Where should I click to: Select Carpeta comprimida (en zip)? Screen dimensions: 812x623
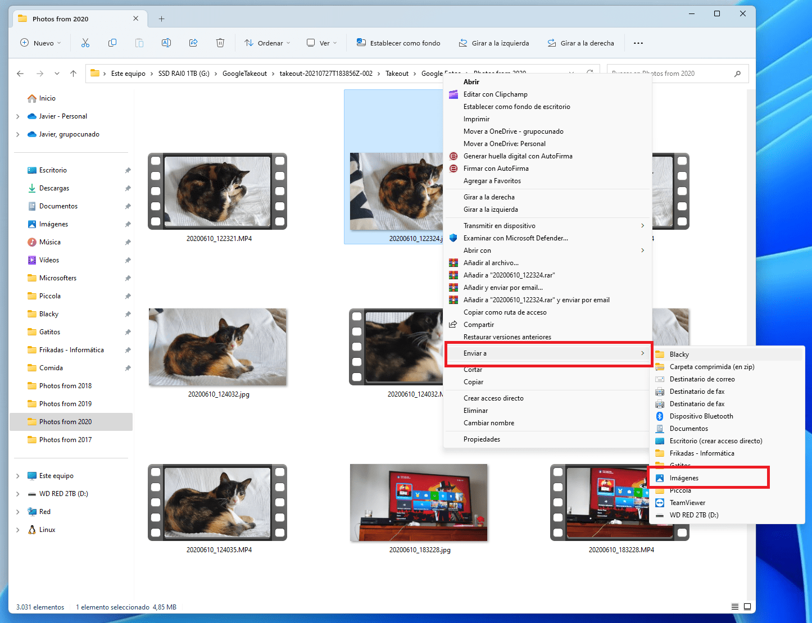click(x=712, y=367)
